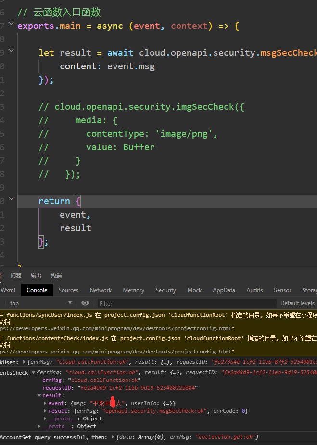The width and height of the screenshot is (317, 445).
Task: Collapse the return block fold arrow
Action: point(11,198)
